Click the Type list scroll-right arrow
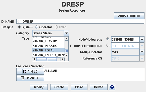The height and width of the screenshot is (92, 146). tap(63, 59)
